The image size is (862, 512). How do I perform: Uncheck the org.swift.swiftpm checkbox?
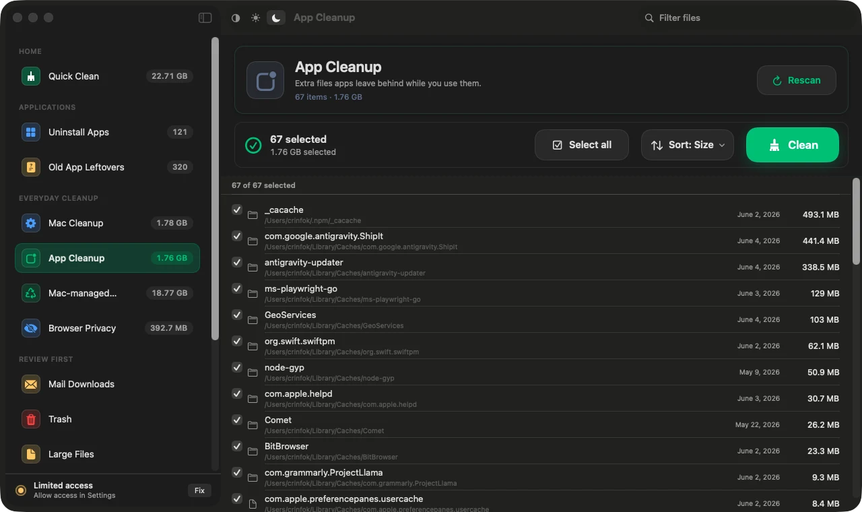tap(237, 341)
